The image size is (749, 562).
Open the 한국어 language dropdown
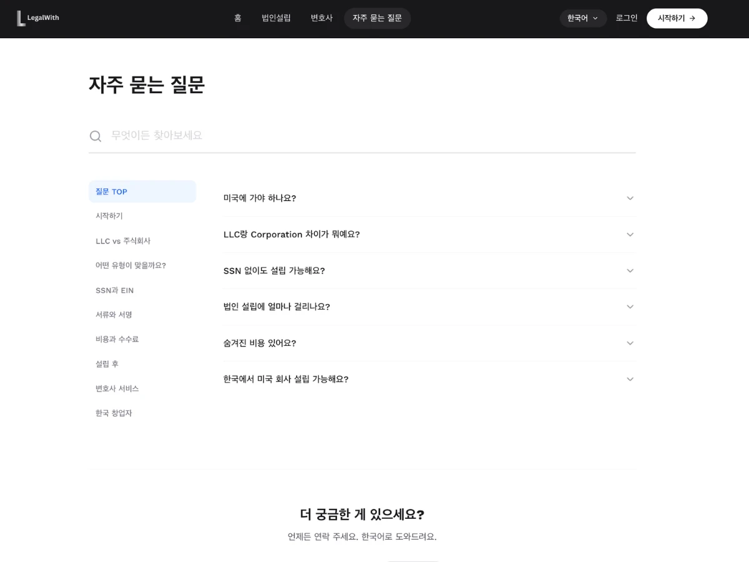pyautogui.click(x=583, y=18)
